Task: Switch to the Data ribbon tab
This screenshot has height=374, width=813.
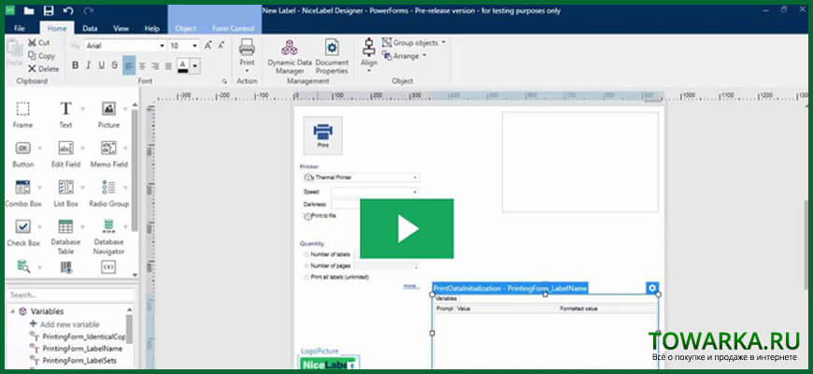Action: coord(91,29)
